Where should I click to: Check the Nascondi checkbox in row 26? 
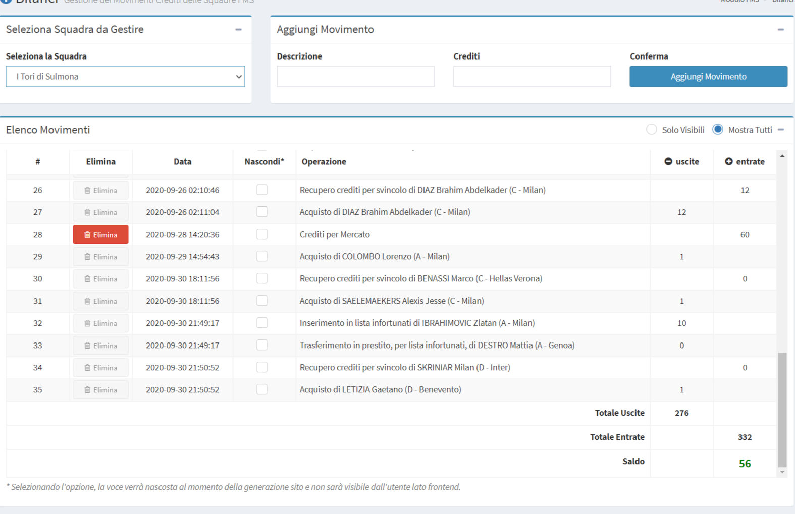coord(262,190)
